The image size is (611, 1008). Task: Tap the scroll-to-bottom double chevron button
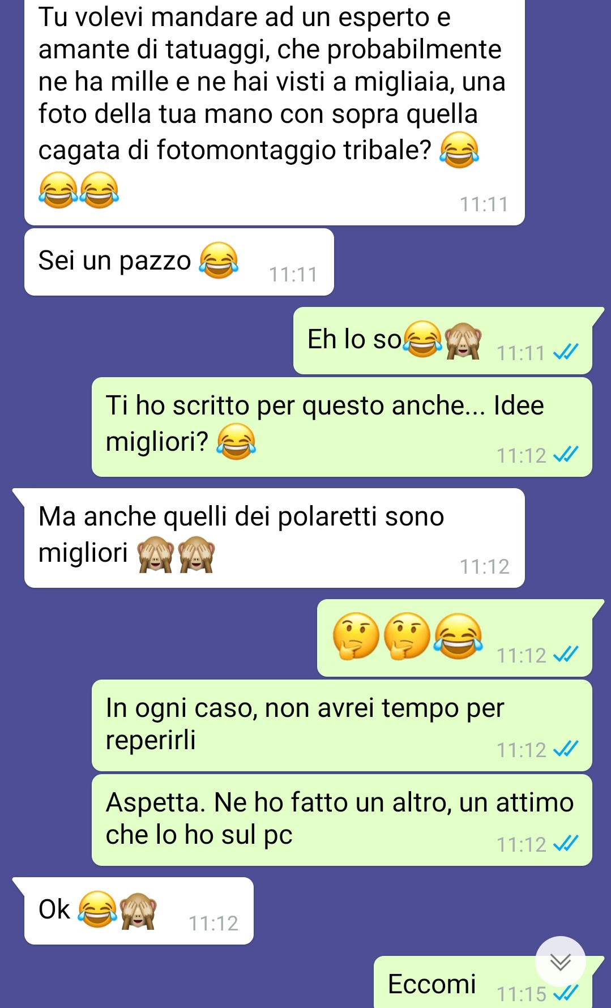pos(560,961)
